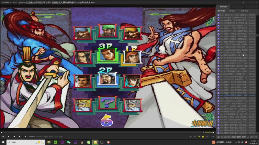Select playlist entry 0698
259x145 pixels.
click(236, 133)
